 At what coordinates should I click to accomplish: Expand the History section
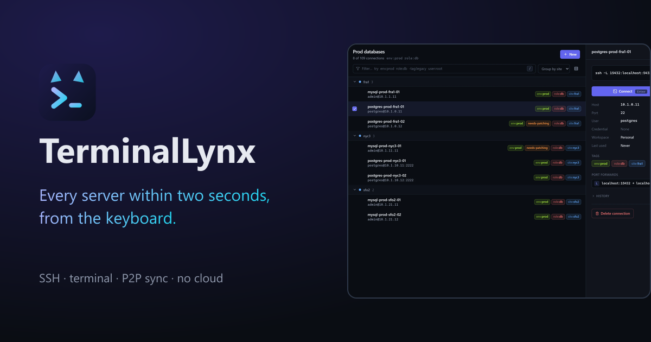pyautogui.click(x=601, y=196)
